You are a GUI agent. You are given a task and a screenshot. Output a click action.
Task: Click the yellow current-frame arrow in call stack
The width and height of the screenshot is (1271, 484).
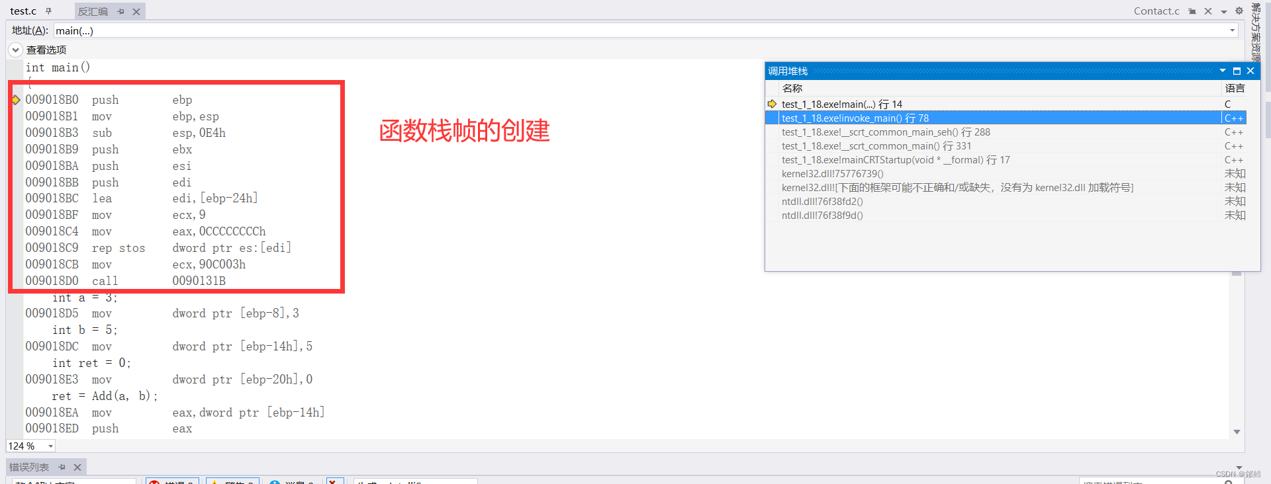[x=772, y=104]
